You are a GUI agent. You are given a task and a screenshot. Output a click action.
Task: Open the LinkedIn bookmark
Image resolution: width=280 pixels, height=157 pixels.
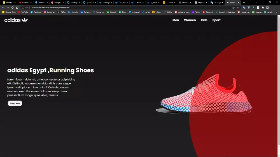pyautogui.click(x=73, y=12)
